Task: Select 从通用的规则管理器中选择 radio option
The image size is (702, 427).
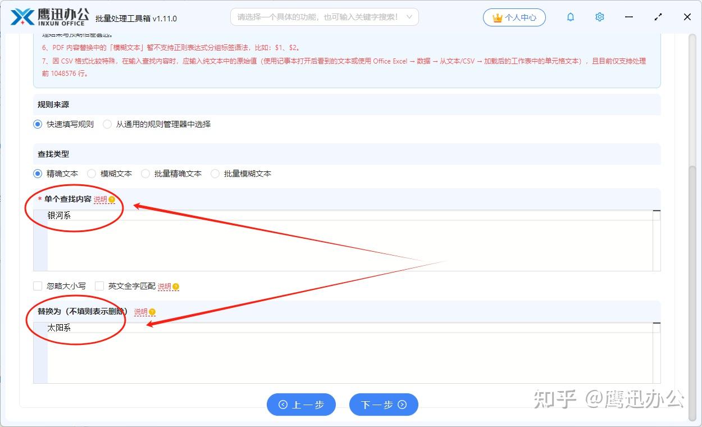Action: tap(107, 124)
